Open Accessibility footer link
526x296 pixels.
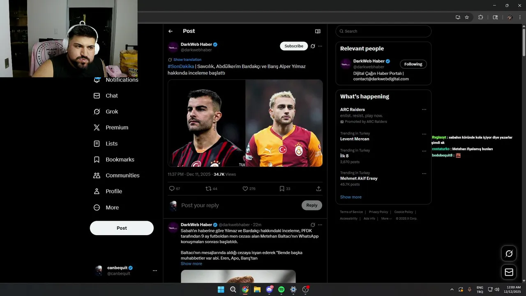point(348,219)
